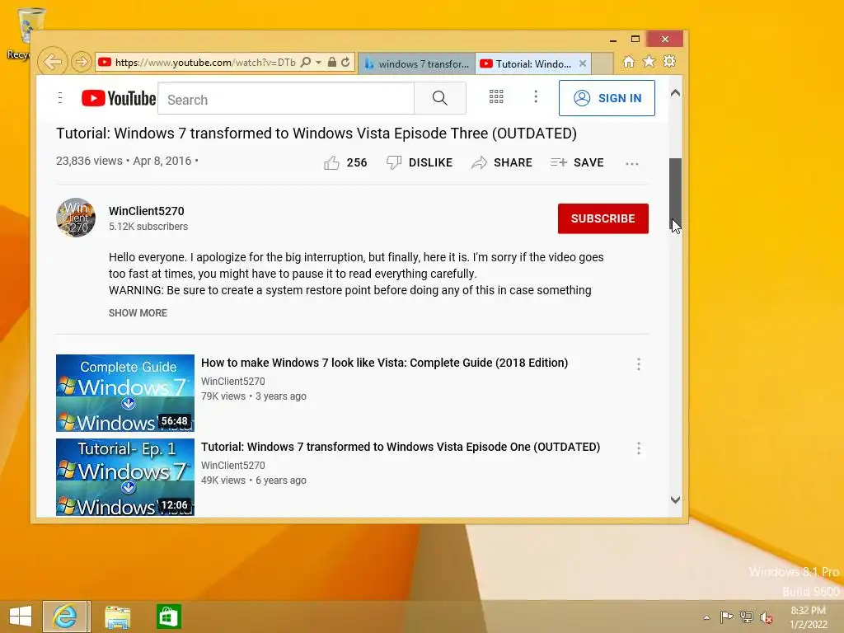Click Internet Explorer in the taskbar

(x=66, y=617)
